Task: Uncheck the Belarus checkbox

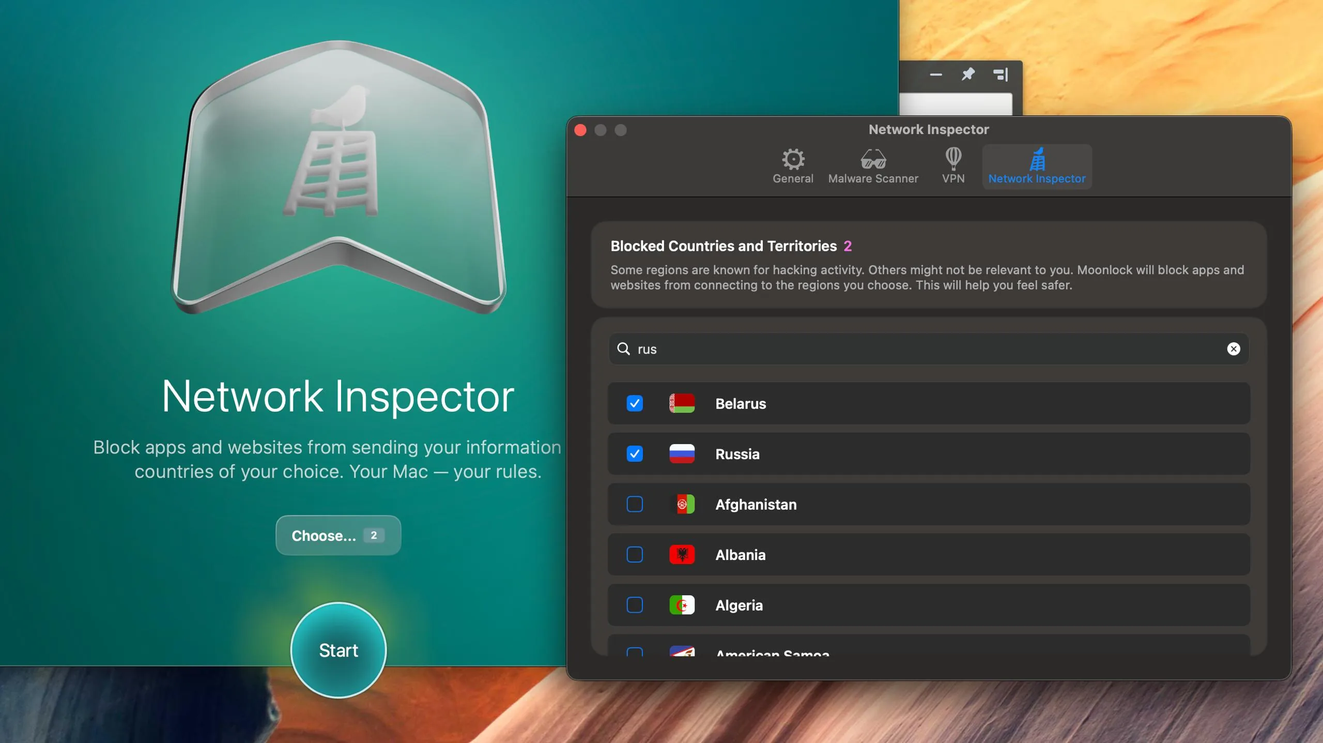Action: 635,403
